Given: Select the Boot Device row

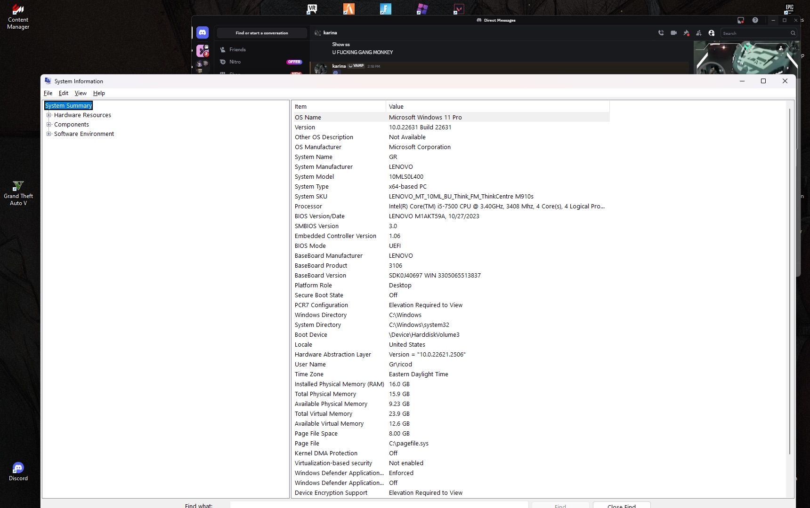Looking at the screenshot, I should click(x=451, y=335).
